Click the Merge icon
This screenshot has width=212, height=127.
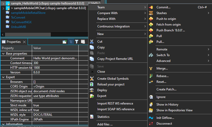tap(151, 68)
